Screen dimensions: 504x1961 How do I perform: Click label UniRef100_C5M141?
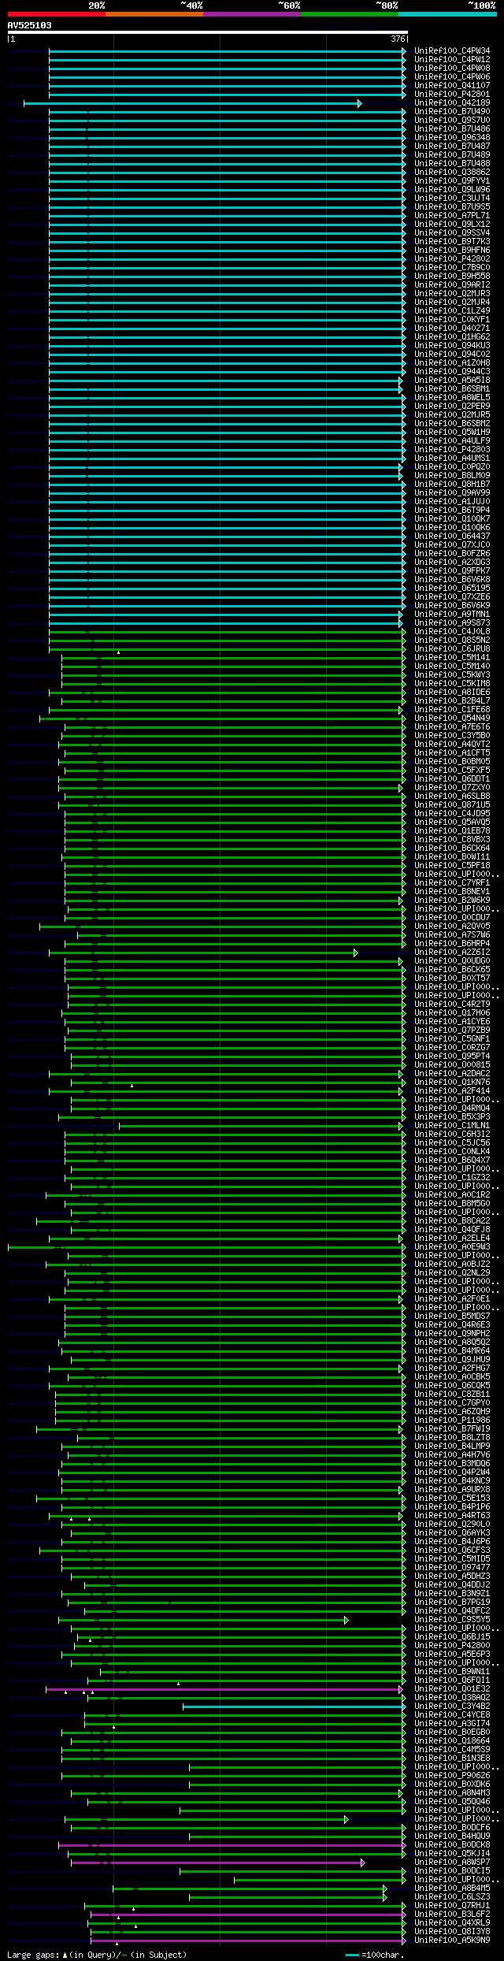coord(452,658)
